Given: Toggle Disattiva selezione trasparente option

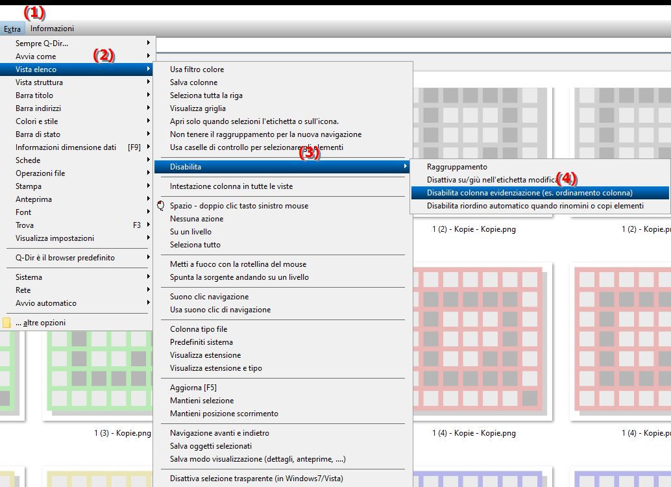Looking at the screenshot, I should [282, 479].
